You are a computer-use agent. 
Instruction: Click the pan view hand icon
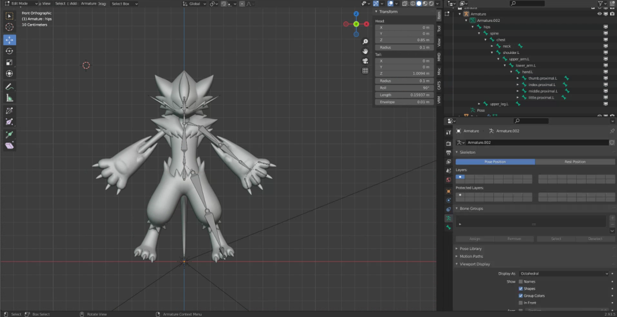365,52
